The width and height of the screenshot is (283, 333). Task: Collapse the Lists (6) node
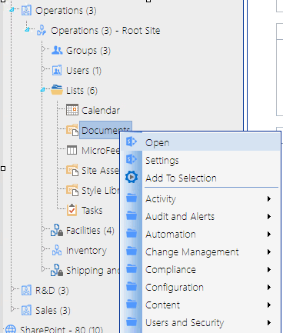42,89
